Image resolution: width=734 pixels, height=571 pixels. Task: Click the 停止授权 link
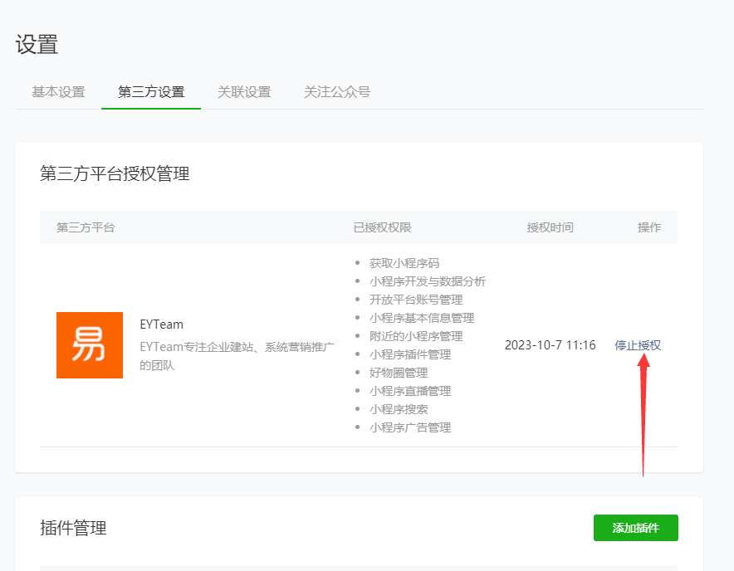click(x=637, y=345)
